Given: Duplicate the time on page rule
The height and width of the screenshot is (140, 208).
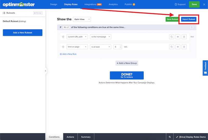Looking at the screenshot, I should [x=172, y=47].
